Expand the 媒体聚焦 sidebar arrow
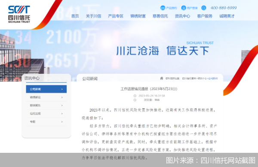The image size is (258, 167). point(62,106)
